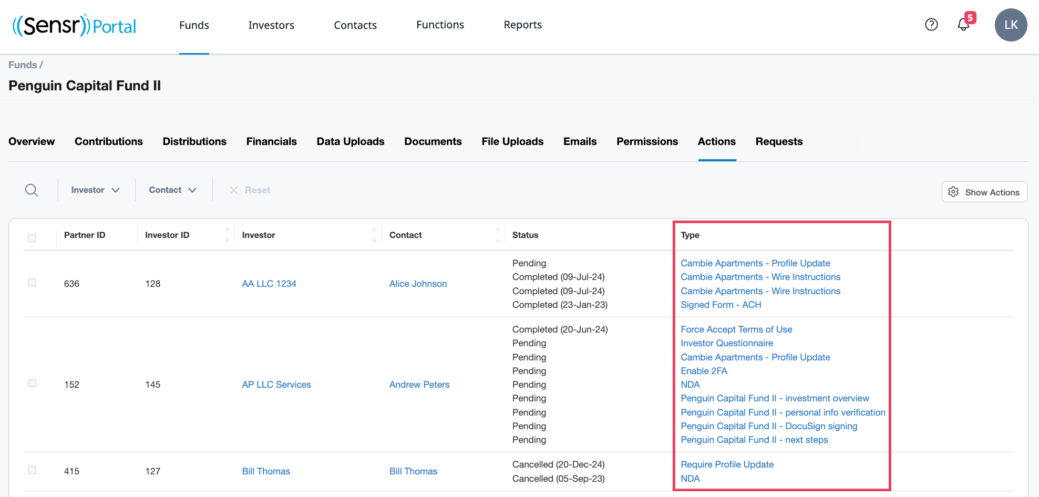
Task: Open Profile Update action in AA LLC 1234 row
Action: pos(755,263)
